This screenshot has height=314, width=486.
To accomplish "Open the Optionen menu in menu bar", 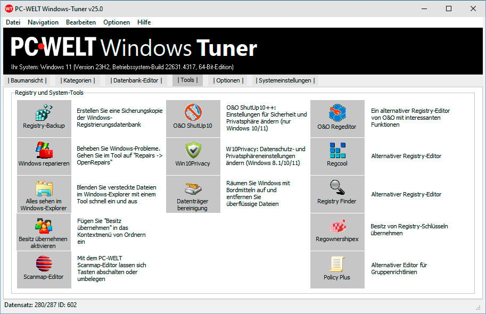I will coord(117,22).
